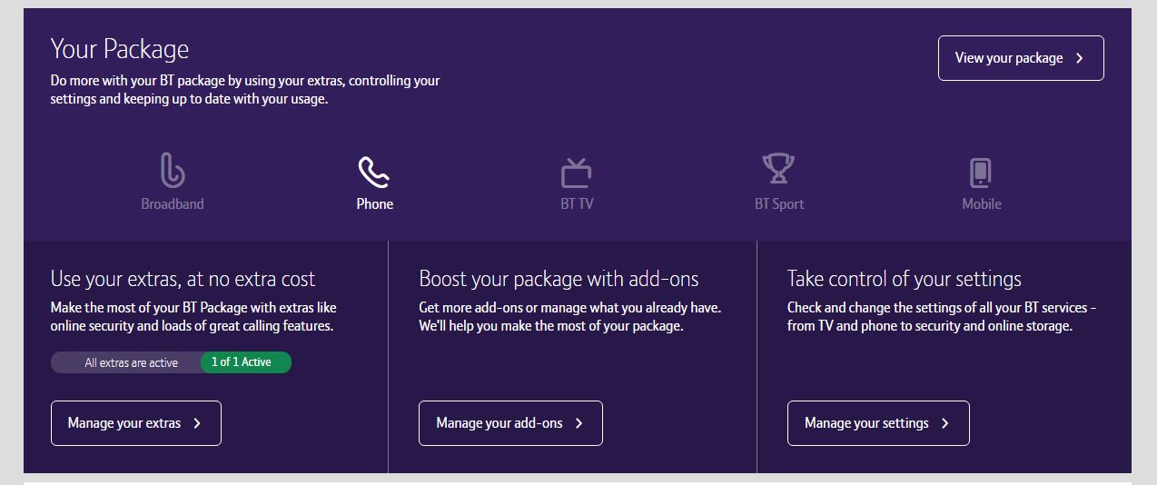The width and height of the screenshot is (1157, 485).
Task: Click the 'All extras are active' status bar
Action: point(130,363)
